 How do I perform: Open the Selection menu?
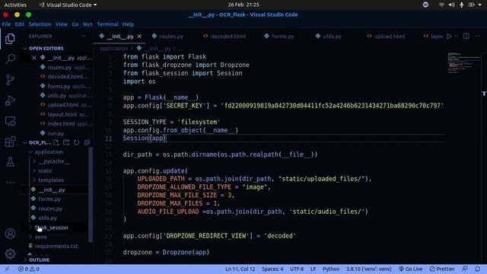[40, 24]
